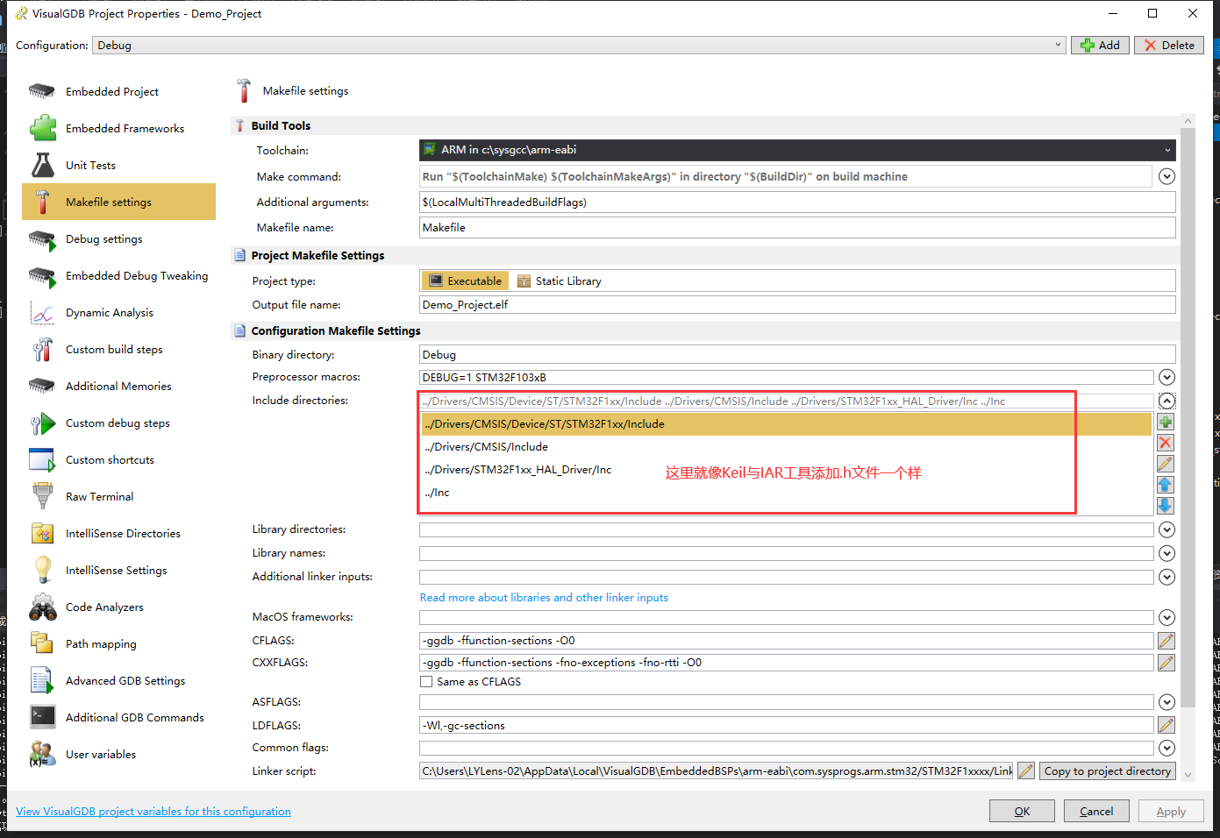1220x838 pixels.
Task: Select the ../Drivers/STM32F1xx_HAL_Driver/Inc entry
Action: (x=786, y=469)
